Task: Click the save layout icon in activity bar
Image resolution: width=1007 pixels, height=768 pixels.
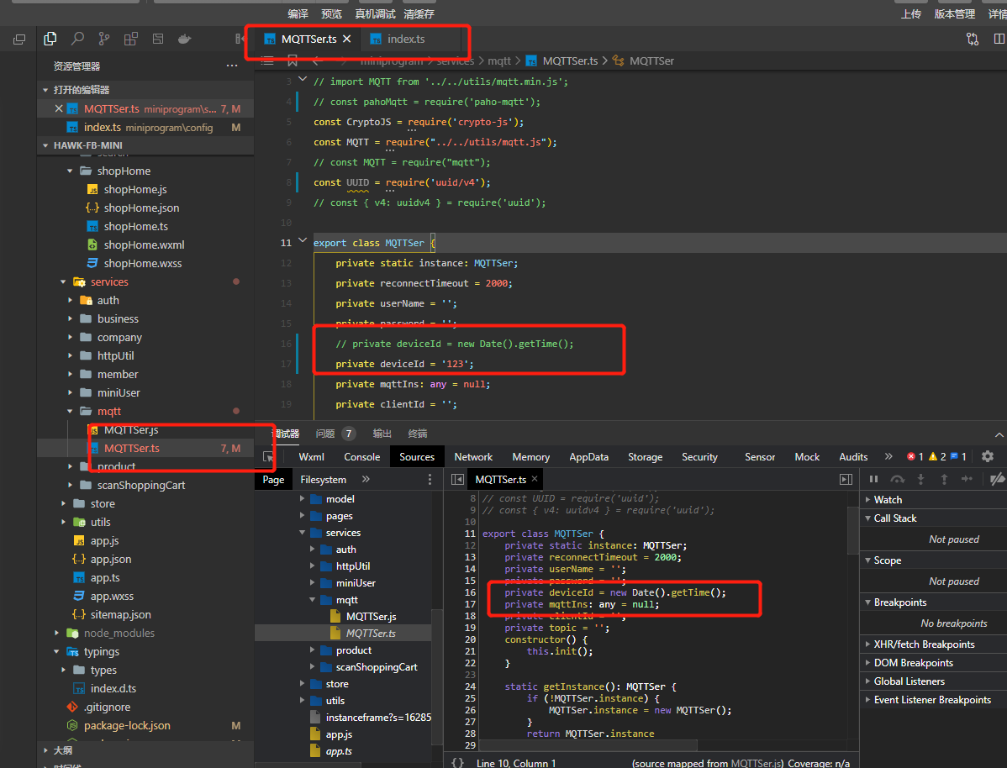Action: pyautogui.click(x=158, y=39)
